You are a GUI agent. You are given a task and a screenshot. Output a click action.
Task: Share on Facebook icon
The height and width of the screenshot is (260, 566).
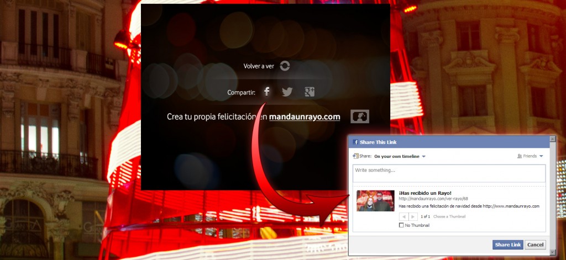tap(267, 92)
